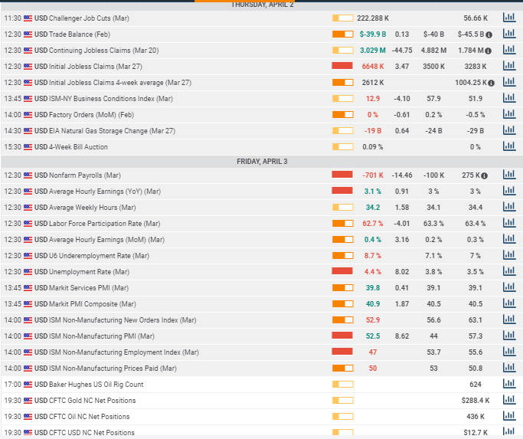The width and height of the screenshot is (523, 439).
Task: Click US flag on Factory Orders row
Action: tap(28, 115)
